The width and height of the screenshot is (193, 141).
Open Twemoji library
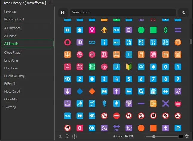[x=10, y=107]
